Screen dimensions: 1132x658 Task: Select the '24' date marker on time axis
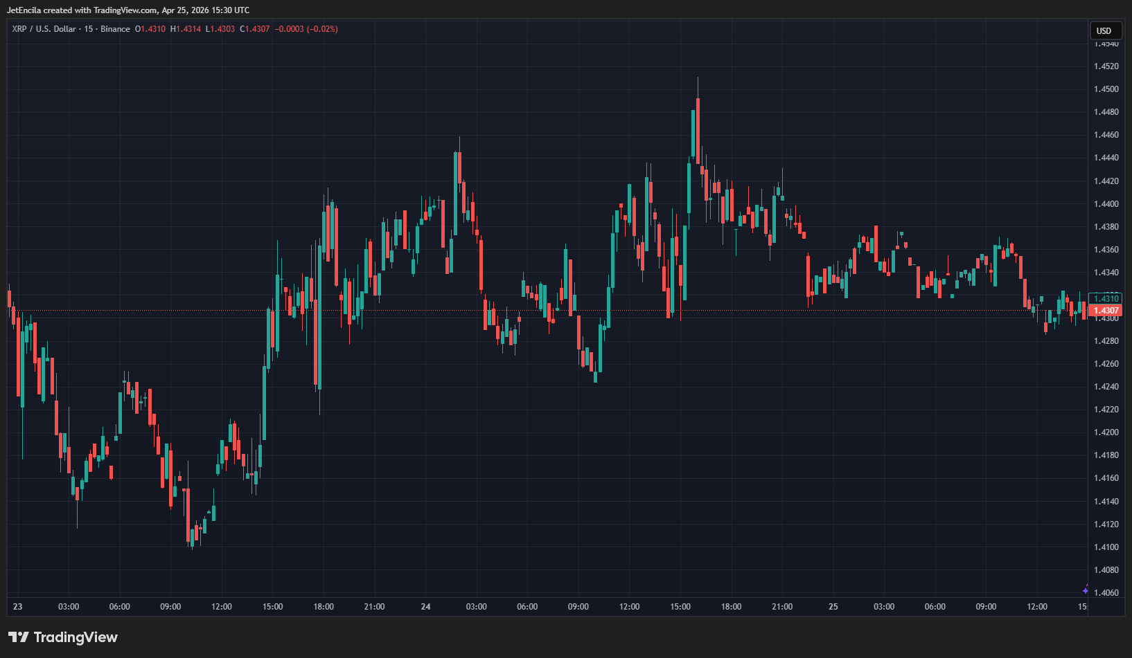(425, 607)
